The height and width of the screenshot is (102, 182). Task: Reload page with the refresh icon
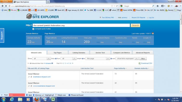[x=117, y=6]
